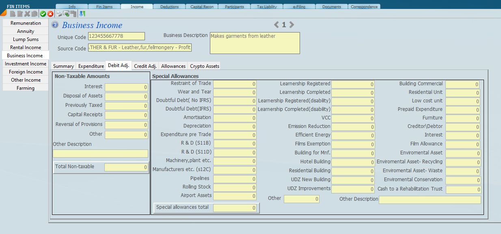Click the blue sort arrow icon
This screenshot has width=501, height=234.
click(x=82, y=14)
